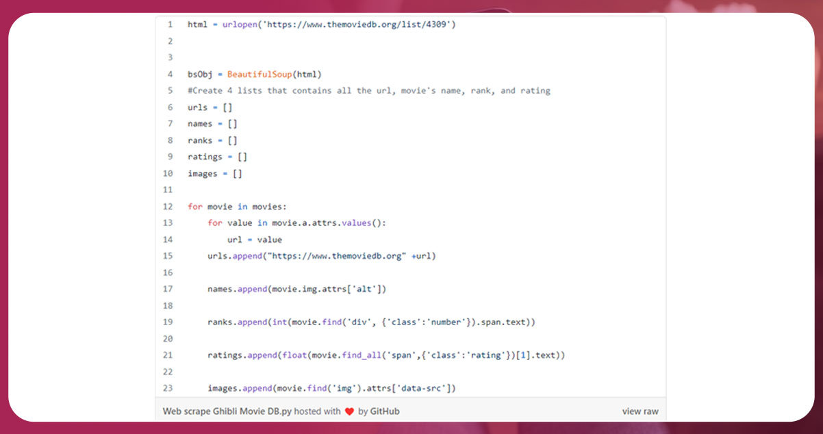Select line number 19 in the gutter

pos(168,322)
